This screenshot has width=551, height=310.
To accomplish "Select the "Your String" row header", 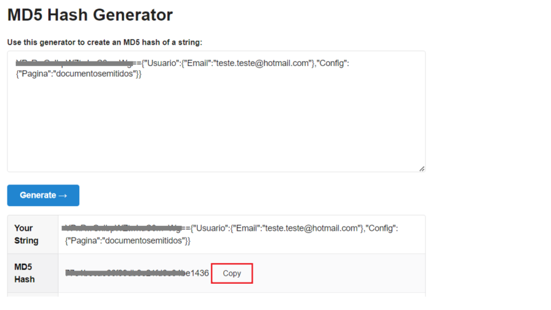I will [x=28, y=234].
